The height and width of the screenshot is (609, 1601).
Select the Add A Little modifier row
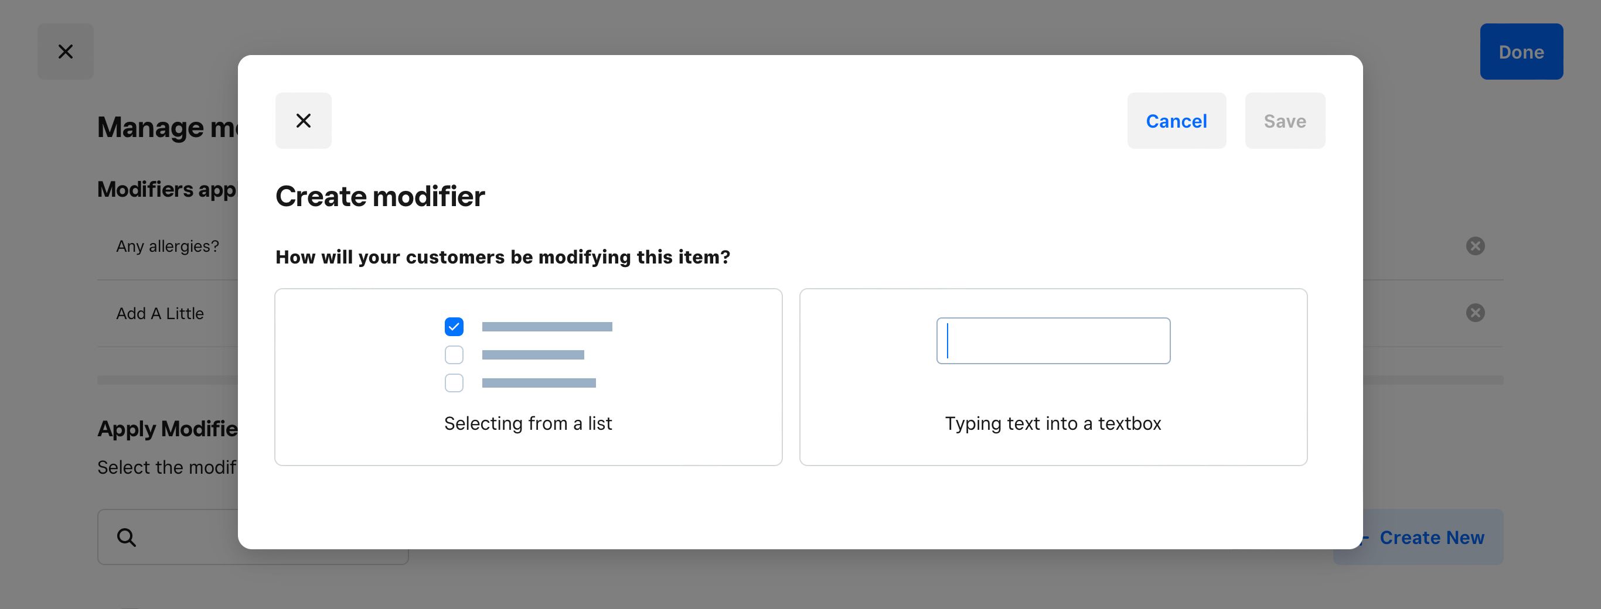click(x=161, y=313)
